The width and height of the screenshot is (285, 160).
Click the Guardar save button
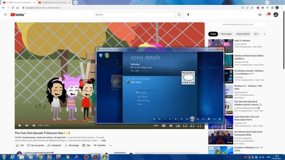[99, 145]
